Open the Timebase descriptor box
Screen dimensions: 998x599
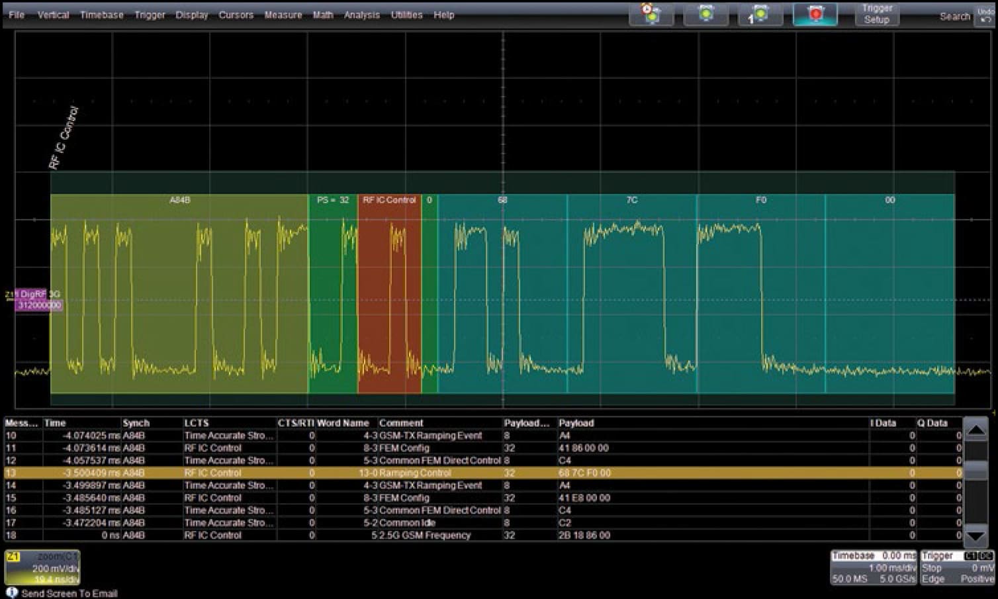(x=874, y=567)
